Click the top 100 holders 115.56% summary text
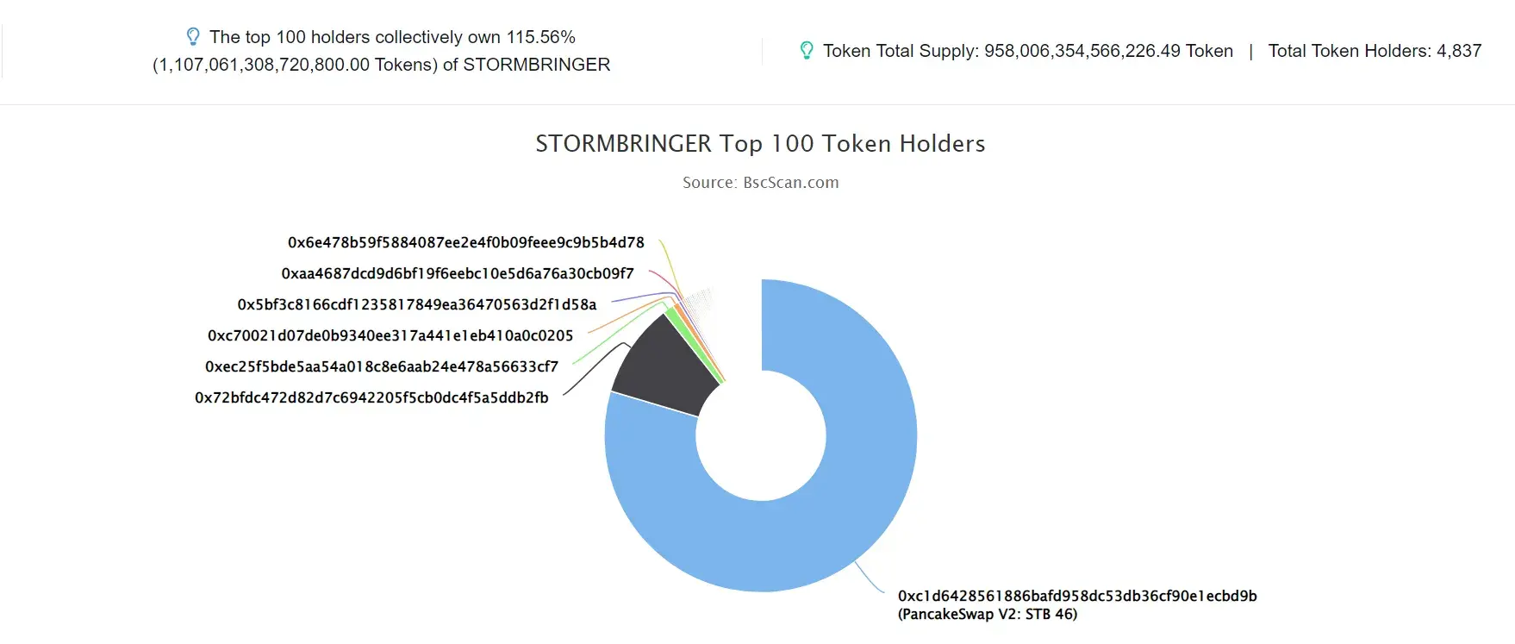This screenshot has width=1515, height=644. (382, 51)
